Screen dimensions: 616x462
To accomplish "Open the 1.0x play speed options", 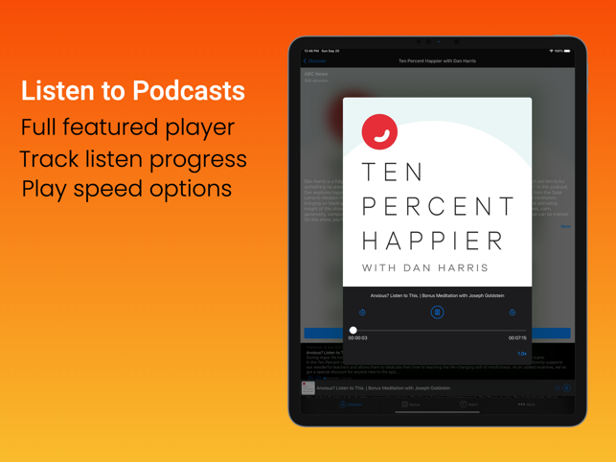I will click(521, 354).
